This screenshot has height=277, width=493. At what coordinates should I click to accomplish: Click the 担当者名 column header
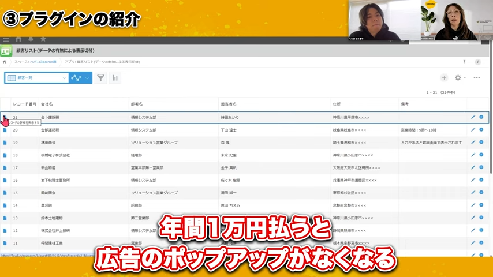229,104
